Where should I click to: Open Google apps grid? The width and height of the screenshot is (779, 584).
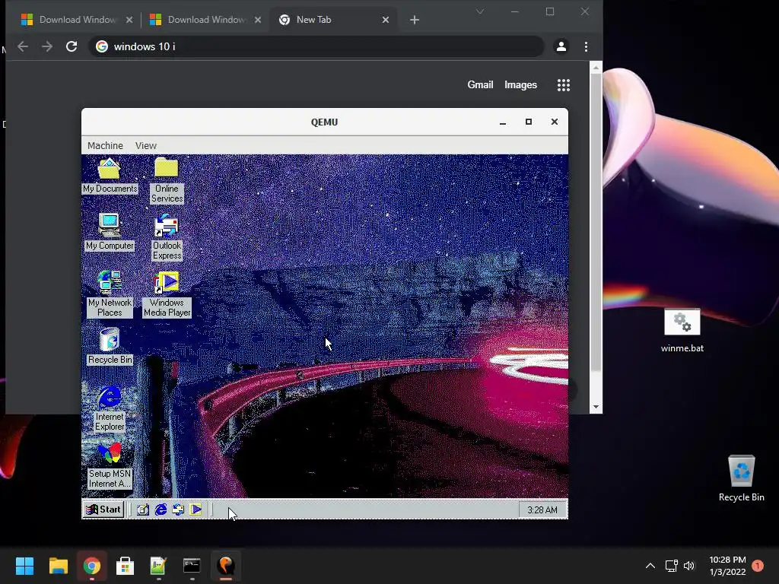coord(564,85)
